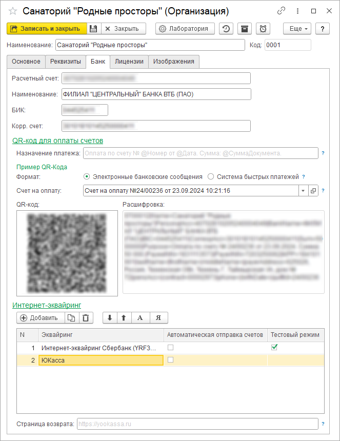The image size is (340, 441).
Task: Toggle auto-send invoices for Сбербанк row
Action: click(x=170, y=348)
